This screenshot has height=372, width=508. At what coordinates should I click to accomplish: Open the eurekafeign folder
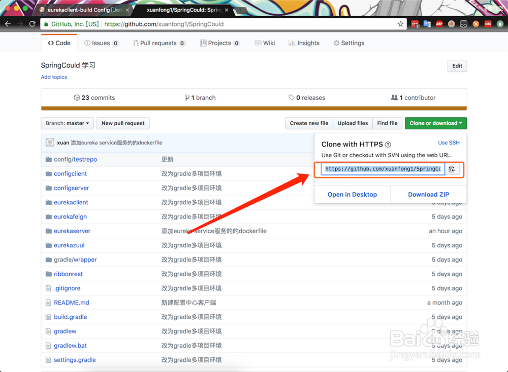[x=70, y=216]
